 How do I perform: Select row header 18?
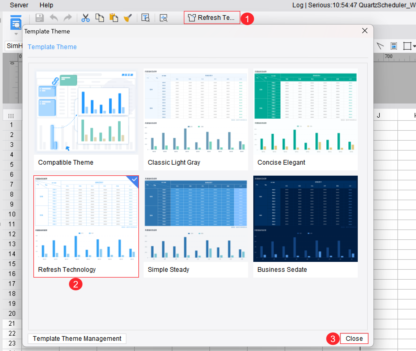(11, 294)
